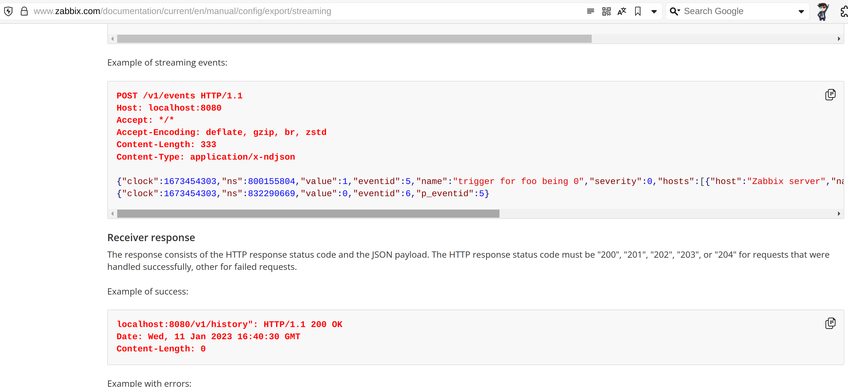Open the reader view icon
This screenshot has width=848, height=387.
click(590, 11)
